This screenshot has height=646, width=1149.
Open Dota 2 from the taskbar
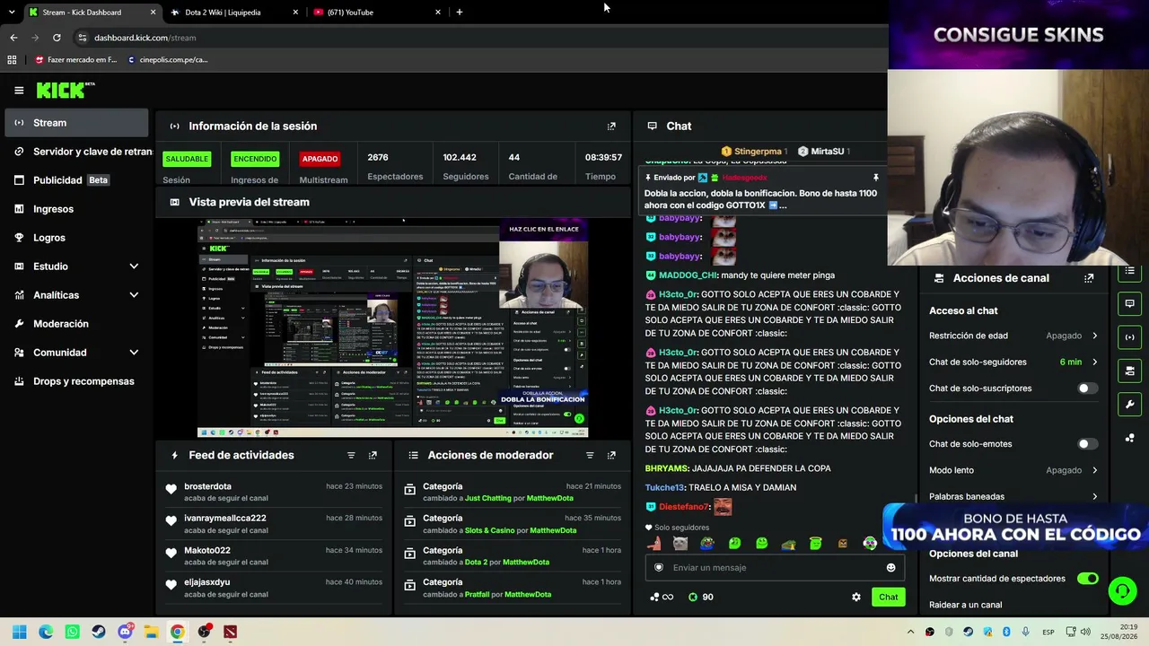231,632
